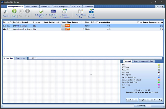Screen dimensions: 166x109
Task: Click the bottom progress bar
Action: 69,106
